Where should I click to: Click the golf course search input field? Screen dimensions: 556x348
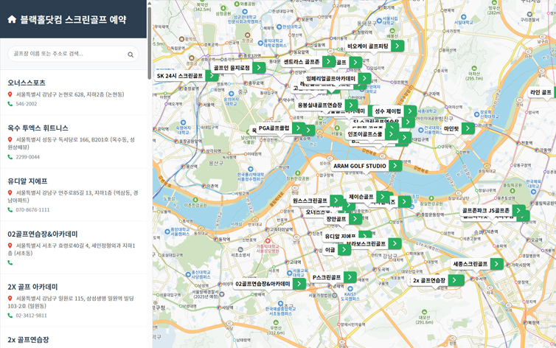pos(68,54)
